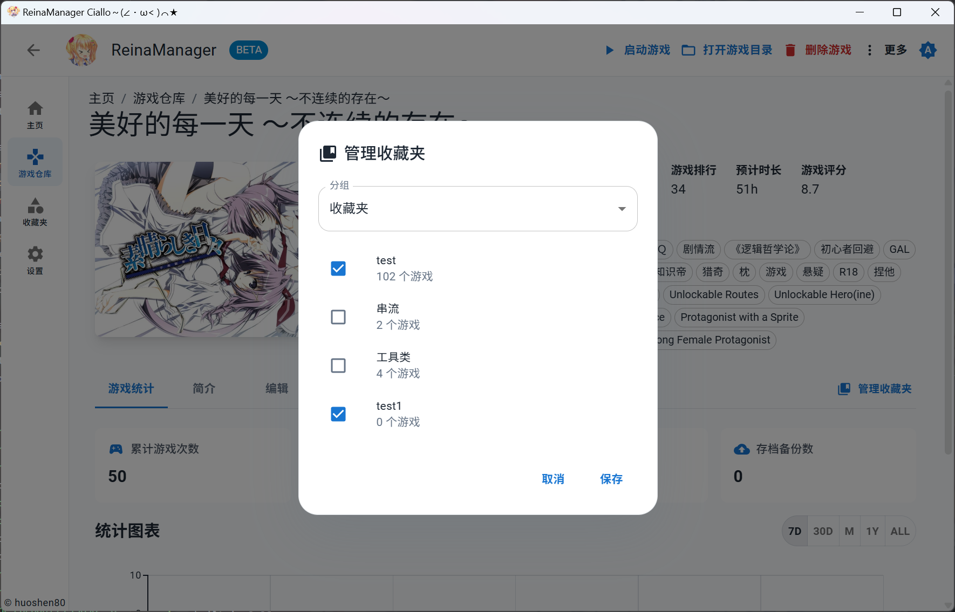
Task: Switch to the 编辑 tab
Action: (x=277, y=388)
